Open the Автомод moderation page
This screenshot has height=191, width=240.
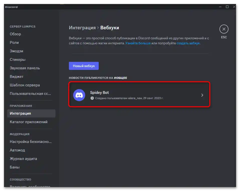click(x=17, y=150)
